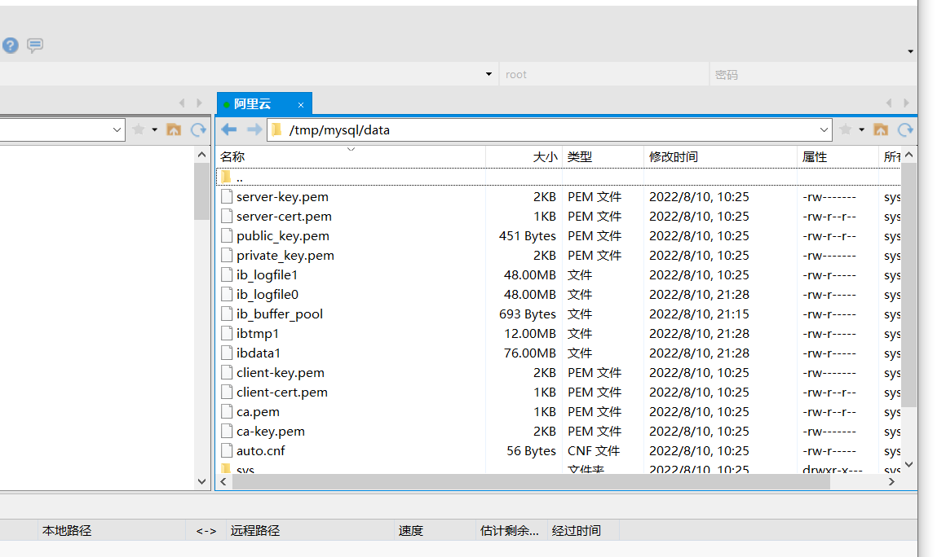The height and width of the screenshot is (557, 946).
Task: Click the remote pane home folder icon
Action: (x=881, y=129)
